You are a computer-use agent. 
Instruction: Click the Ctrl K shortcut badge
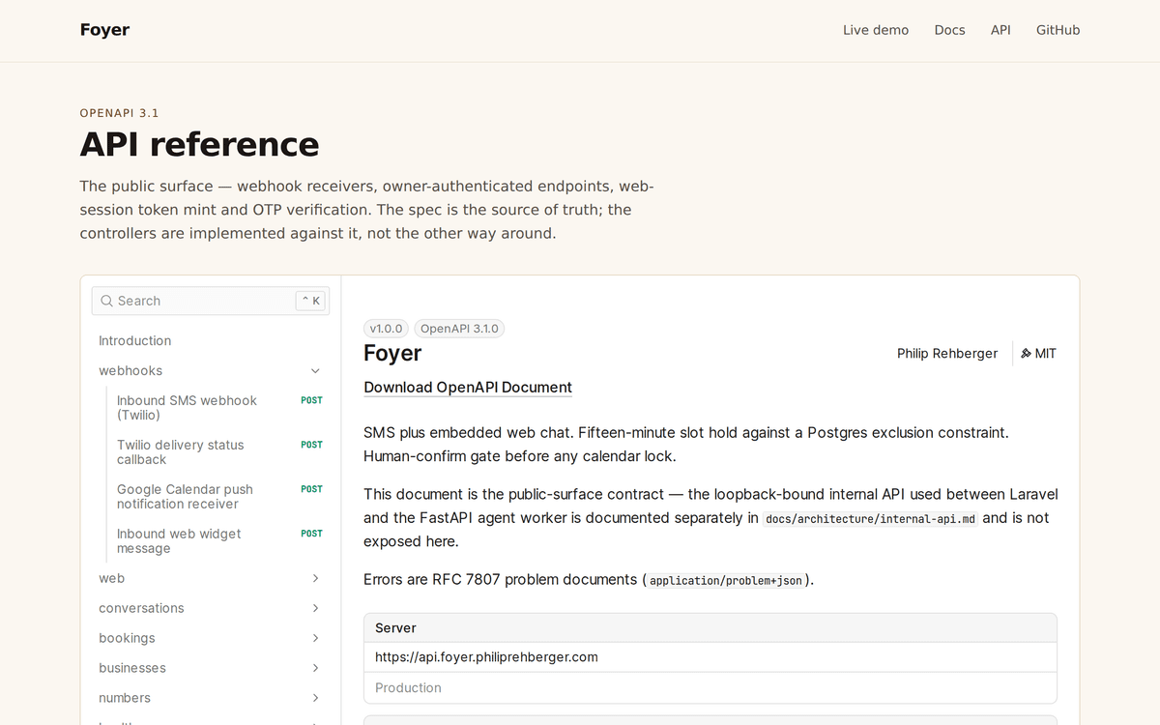[x=311, y=301]
